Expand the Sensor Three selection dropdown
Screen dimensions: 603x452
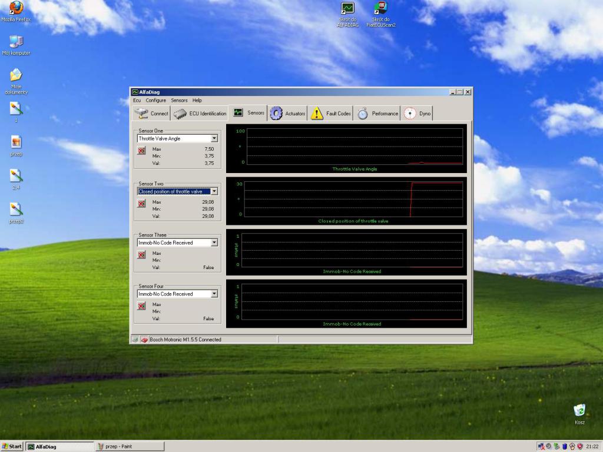[x=214, y=242]
